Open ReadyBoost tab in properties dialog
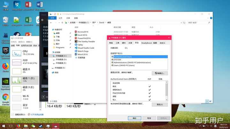Viewport: 230px width, 129px height. point(146,43)
